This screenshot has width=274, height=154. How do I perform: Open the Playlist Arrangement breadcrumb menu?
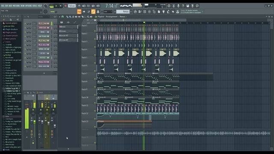111,17
